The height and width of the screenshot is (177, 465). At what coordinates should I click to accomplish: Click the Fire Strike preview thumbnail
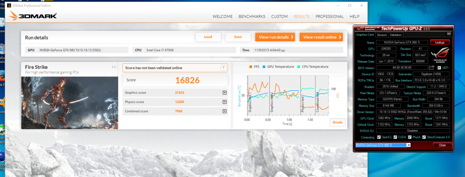tap(70, 103)
